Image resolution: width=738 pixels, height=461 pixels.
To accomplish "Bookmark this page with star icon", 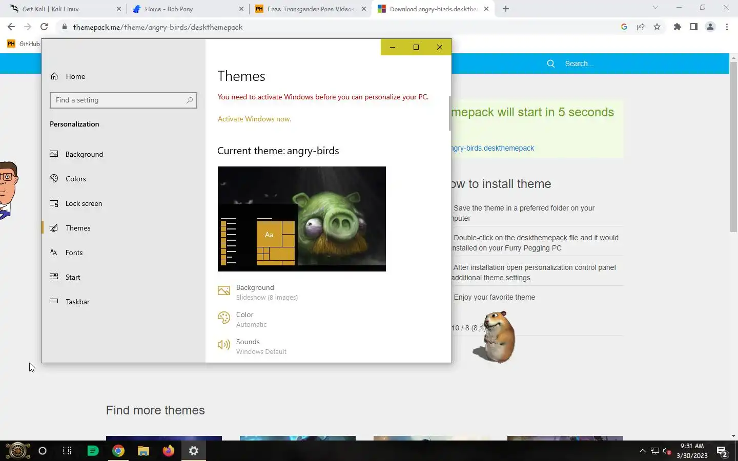I will (x=657, y=27).
